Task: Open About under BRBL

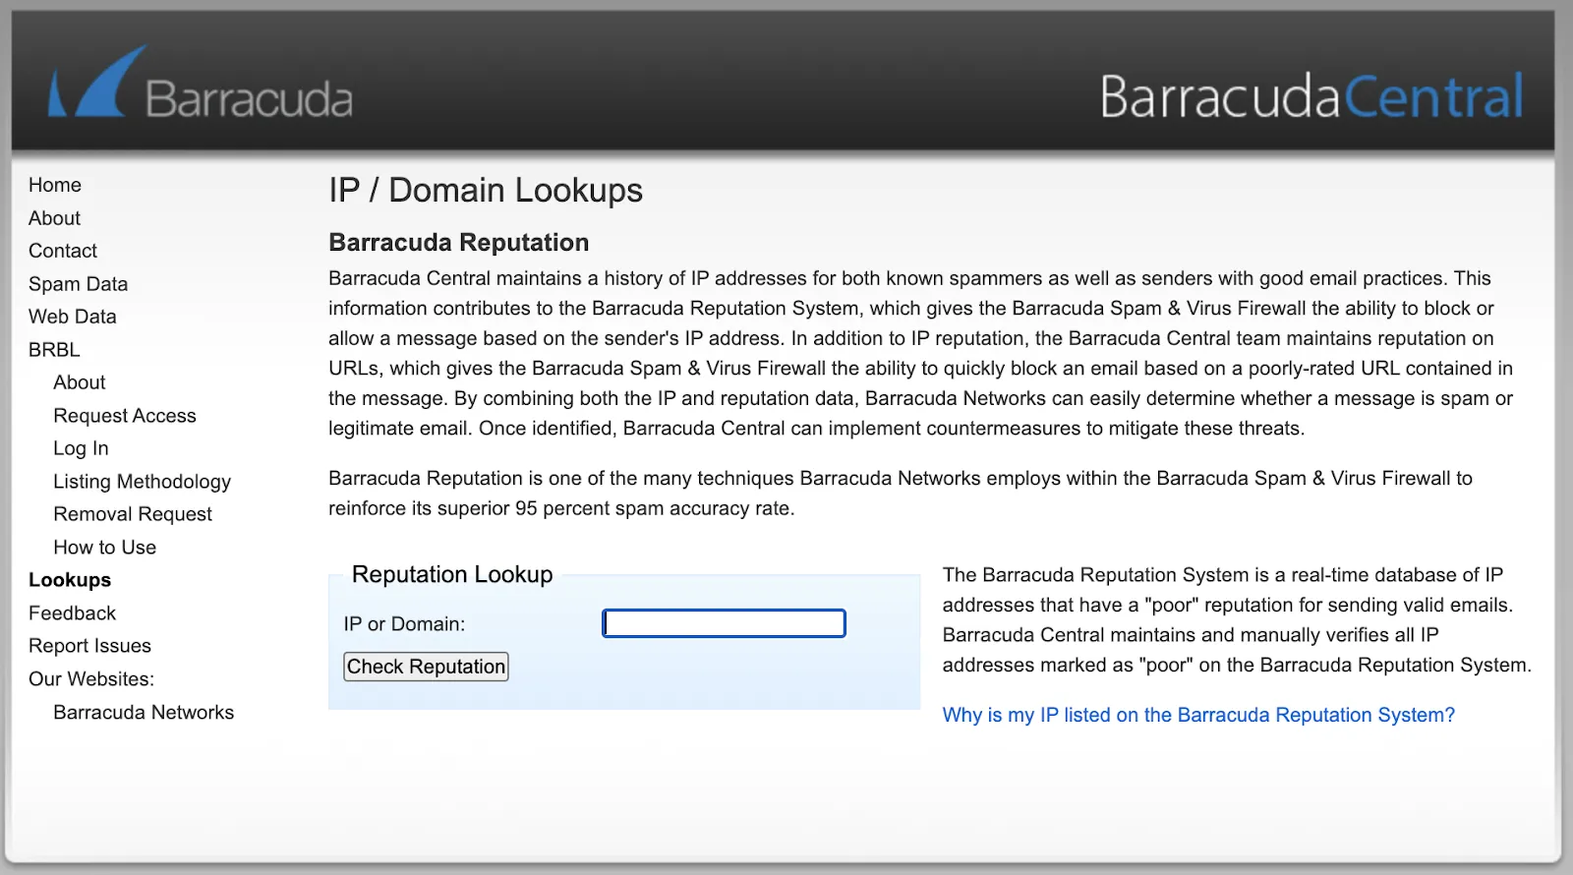Action: [80, 382]
